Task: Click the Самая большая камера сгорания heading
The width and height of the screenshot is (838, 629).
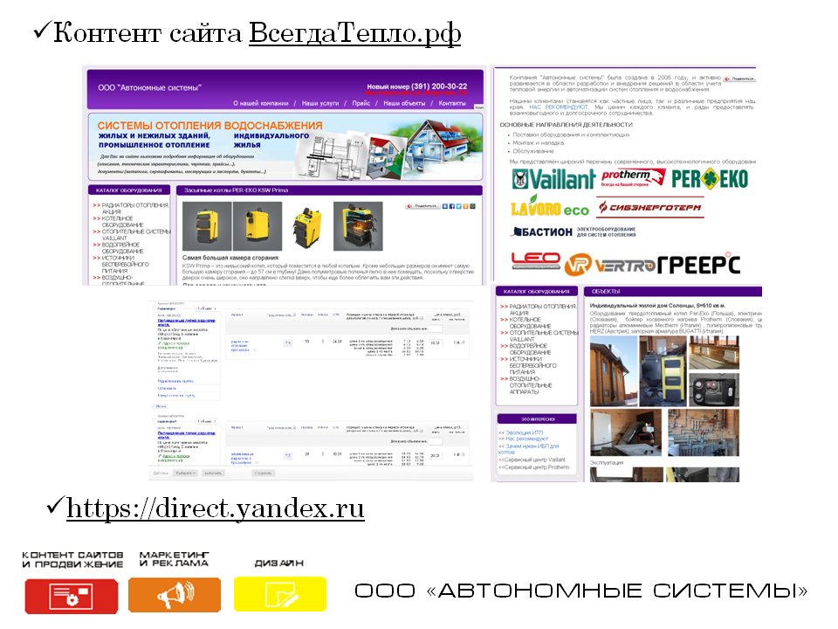Action: (230, 258)
